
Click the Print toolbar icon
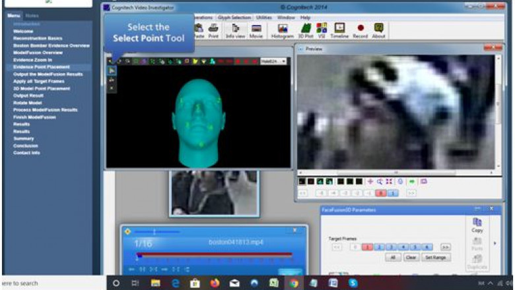pyautogui.click(x=213, y=31)
